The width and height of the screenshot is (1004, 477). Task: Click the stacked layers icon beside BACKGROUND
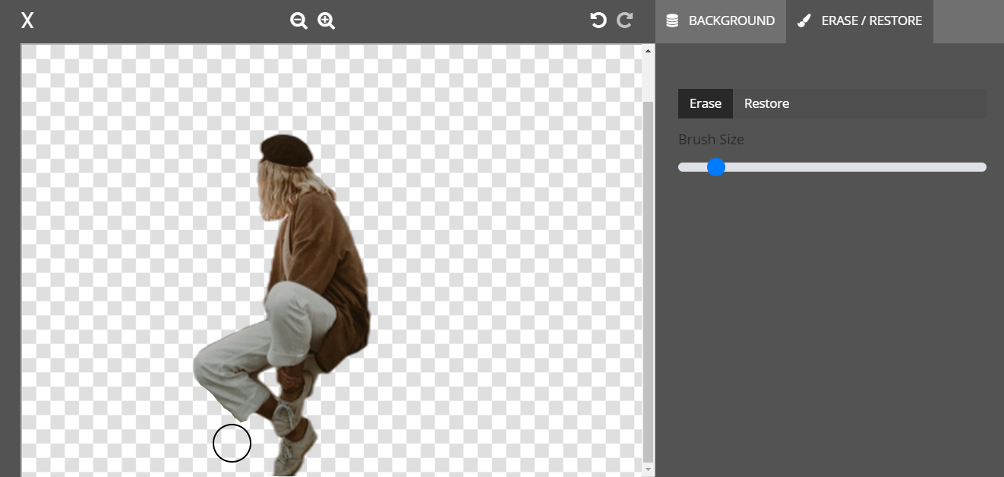click(x=672, y=21)
